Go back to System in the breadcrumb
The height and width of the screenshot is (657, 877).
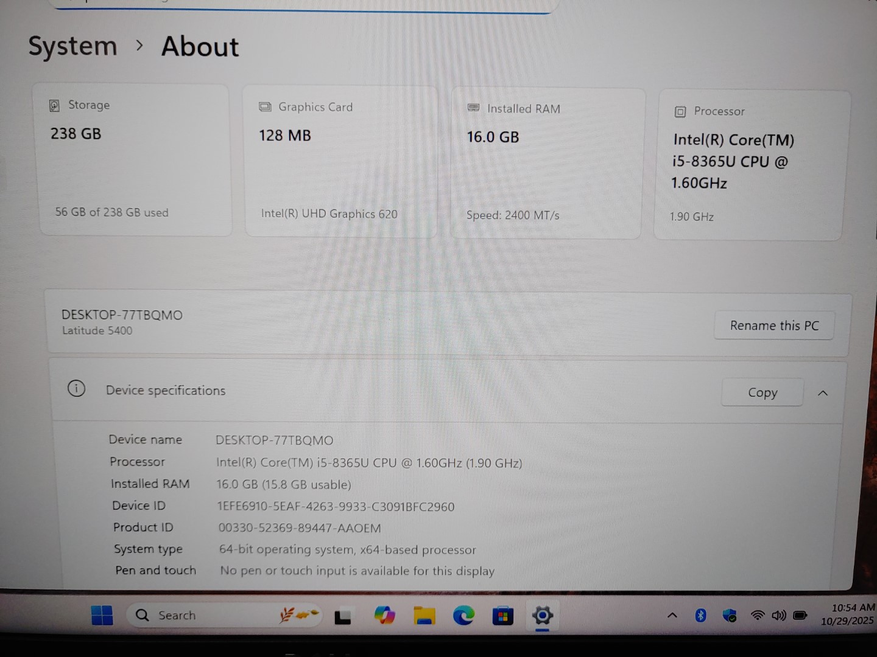[72, 46]
